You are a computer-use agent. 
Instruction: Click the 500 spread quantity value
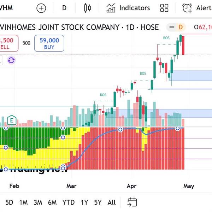click(x=26, y=43)
